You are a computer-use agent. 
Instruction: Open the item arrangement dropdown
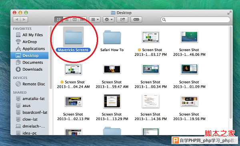coord(95,20)
